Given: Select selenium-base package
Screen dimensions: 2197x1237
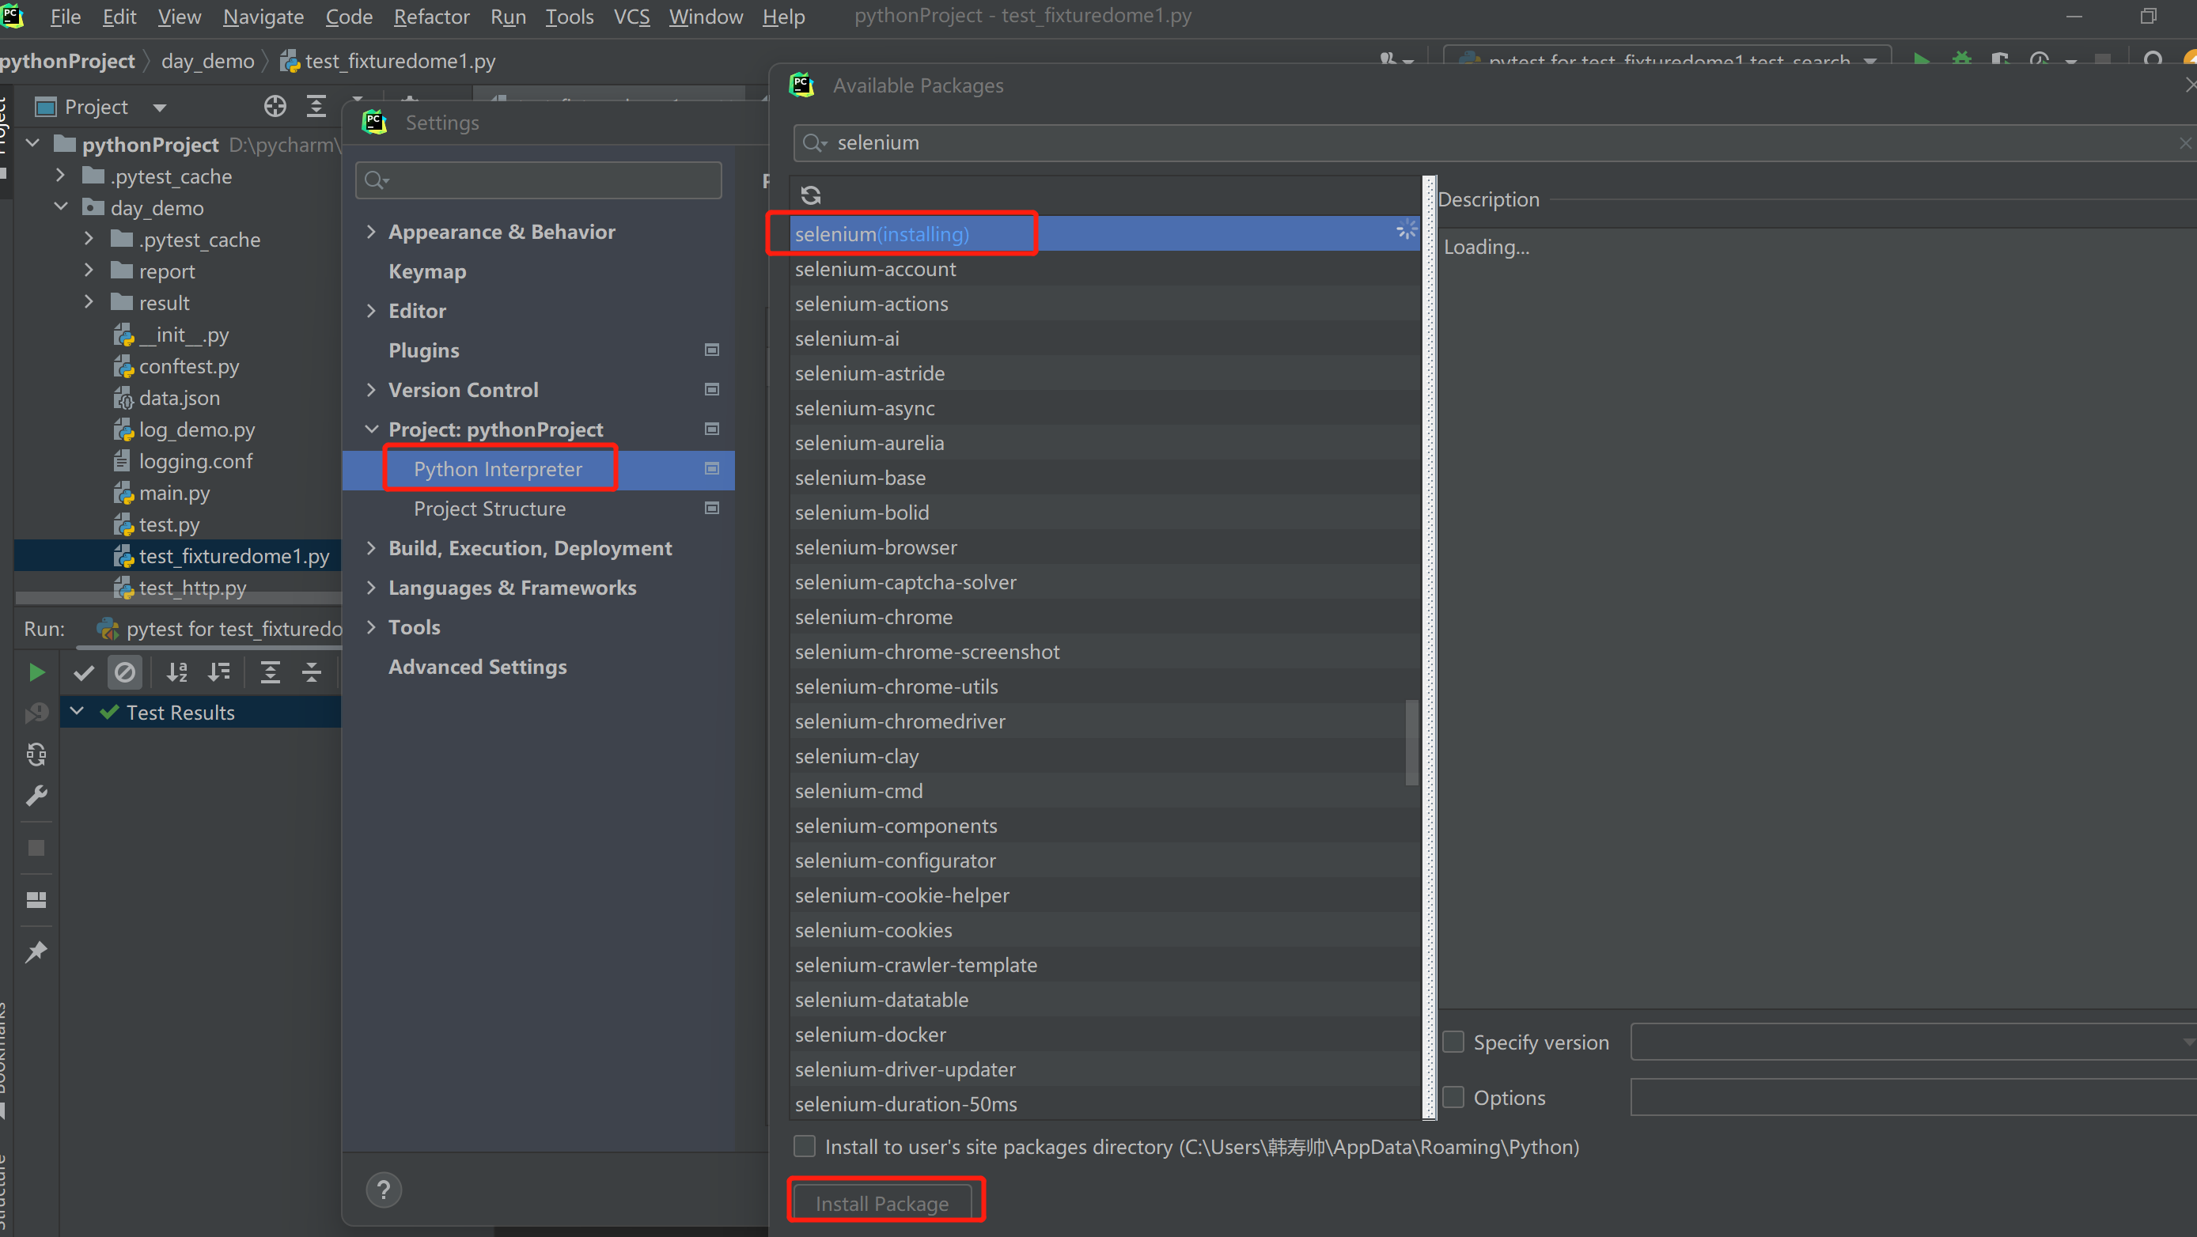Looking at the screenshot, I should coord(1104,478).
